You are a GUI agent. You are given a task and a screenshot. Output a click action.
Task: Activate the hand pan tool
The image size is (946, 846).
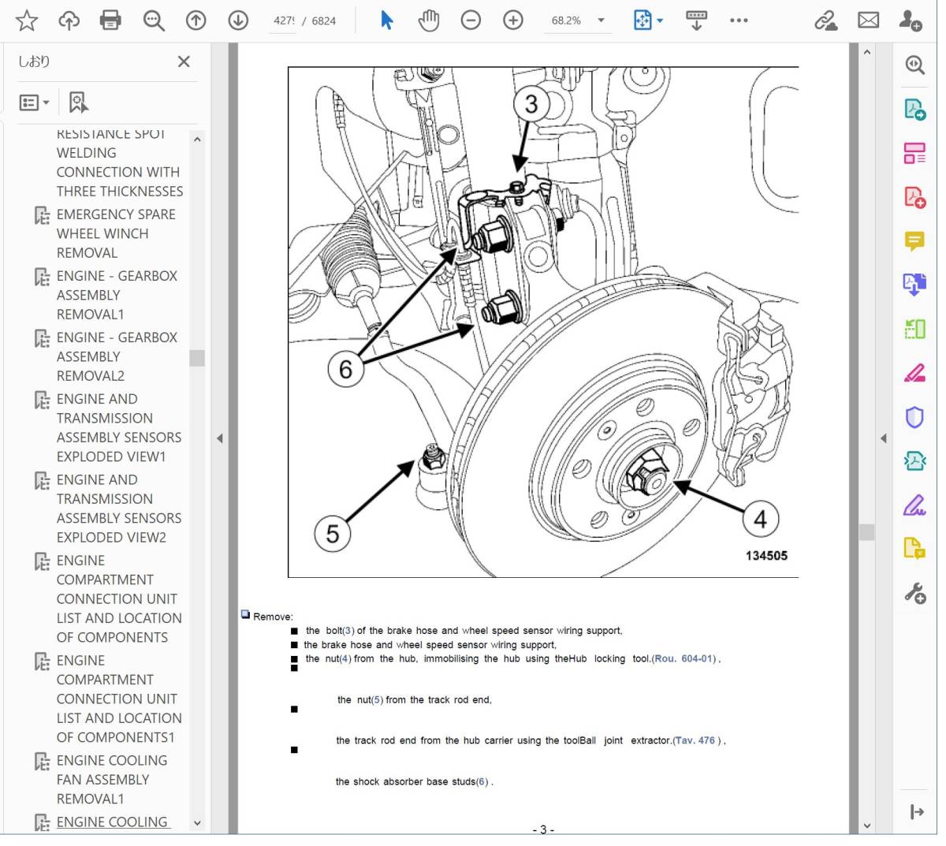[429, 20]
